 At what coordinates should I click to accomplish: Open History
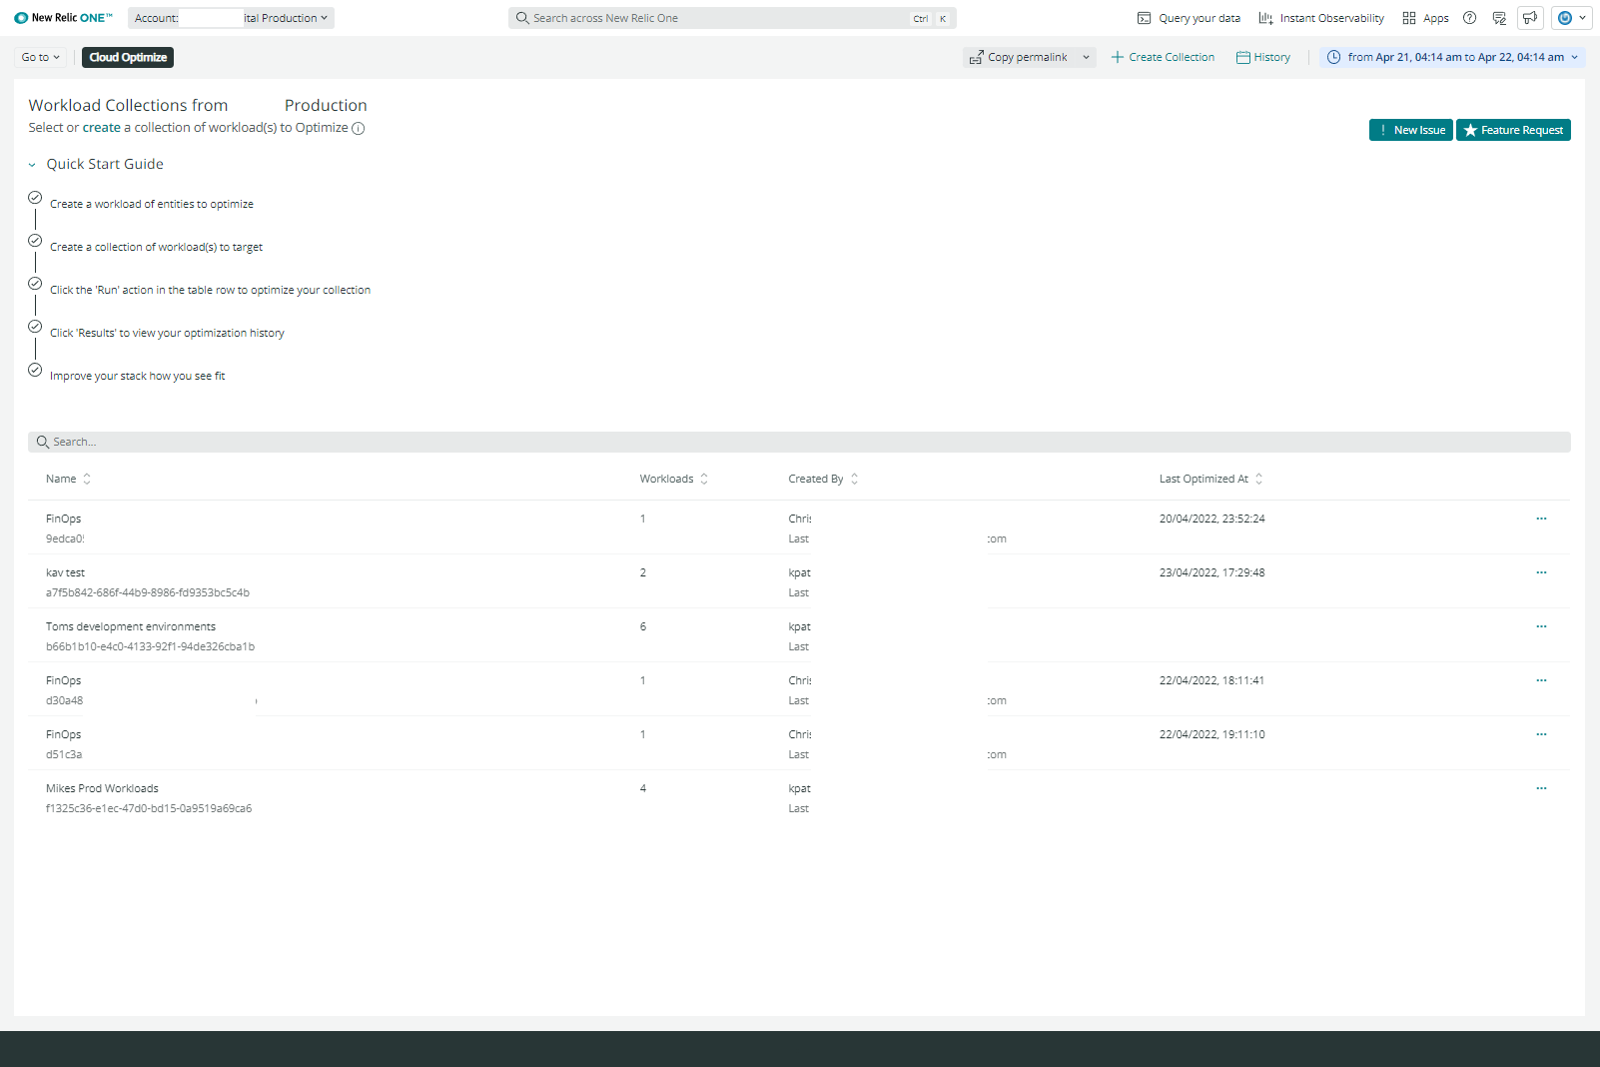1263,58
